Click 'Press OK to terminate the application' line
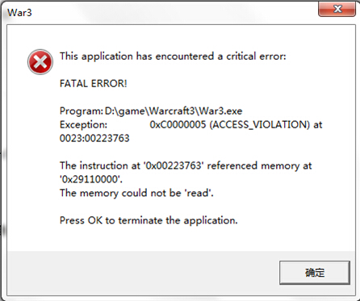The image size is (360, 301). [x=149, y=220]
